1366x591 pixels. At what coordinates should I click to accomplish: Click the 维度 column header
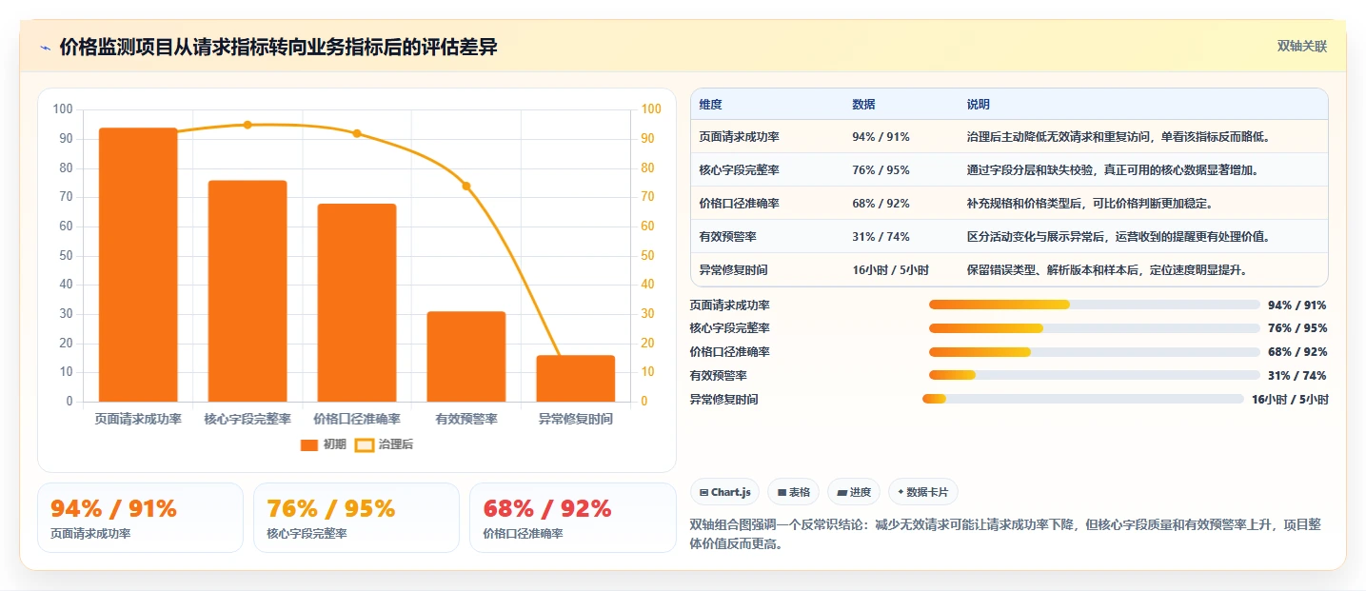[x=710, y=104]
